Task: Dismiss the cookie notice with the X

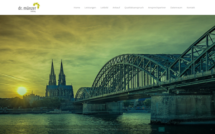Action: 211,129
